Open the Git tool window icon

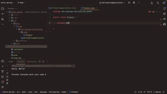pyautogui.click(x=3, y=87)
